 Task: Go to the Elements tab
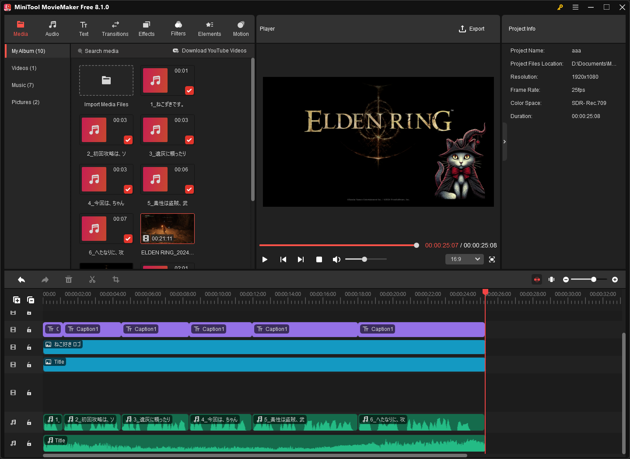click(210, 29)
